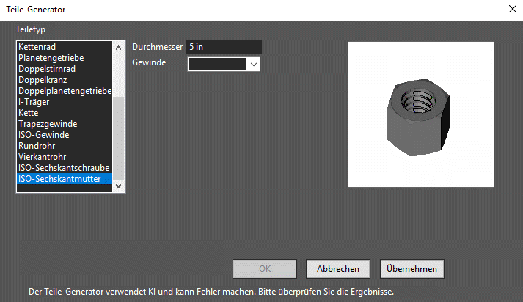The image size is (523, 302).
Task: Select Kettenrad in the part type list
Action: 65,47
